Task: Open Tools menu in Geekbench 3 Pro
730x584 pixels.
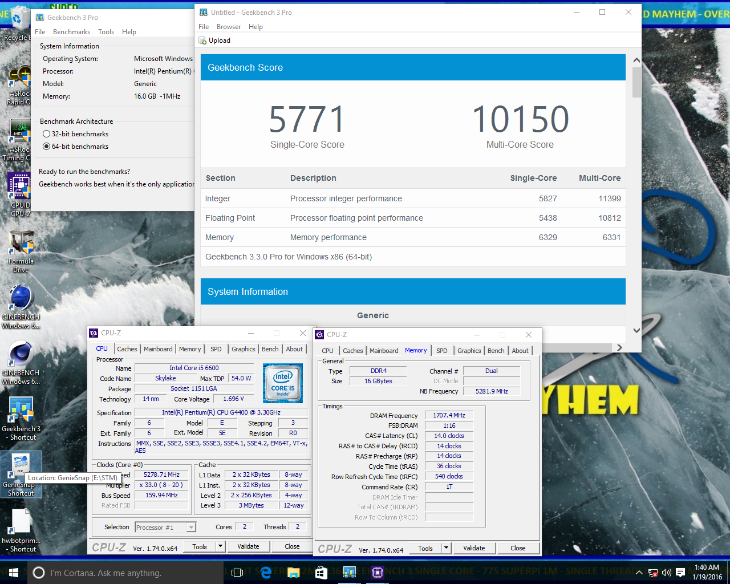Action: coord(106,32)
